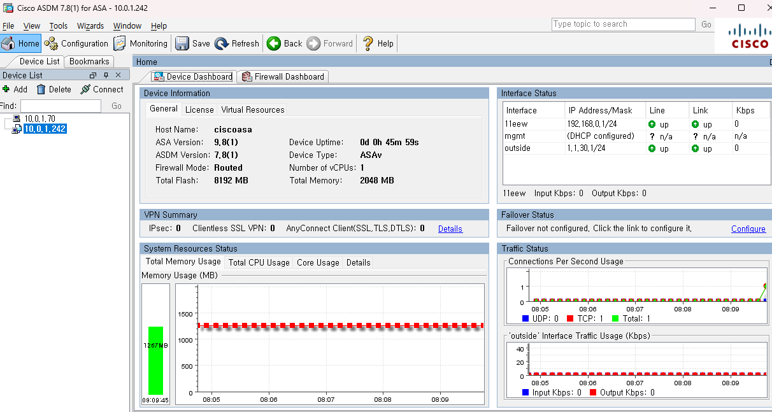The width and height of the screenshot is (772, 412).
Task: Open the Details tab in System Resources
Action: tap(359, 262)
